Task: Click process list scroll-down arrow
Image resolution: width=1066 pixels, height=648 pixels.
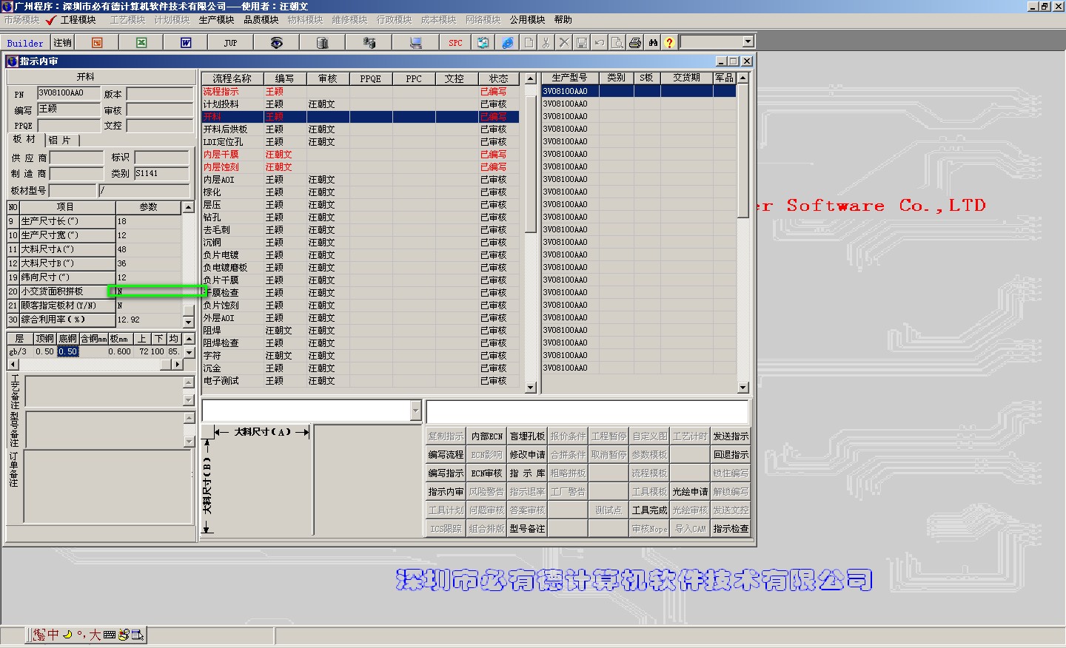Action: pyautogui.click(x=530, y=387)
